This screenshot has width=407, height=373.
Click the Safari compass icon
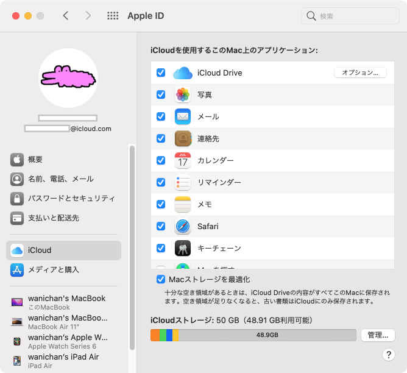click(183, 226)
